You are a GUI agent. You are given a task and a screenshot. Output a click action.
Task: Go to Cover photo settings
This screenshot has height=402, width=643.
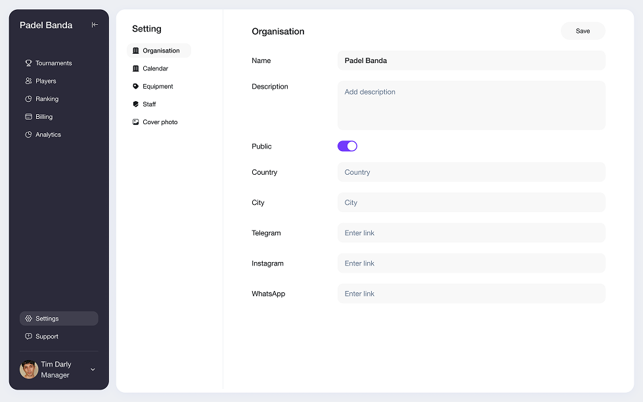pos(160,122)
